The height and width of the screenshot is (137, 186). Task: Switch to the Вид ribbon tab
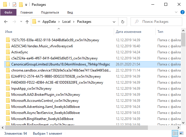70,12
